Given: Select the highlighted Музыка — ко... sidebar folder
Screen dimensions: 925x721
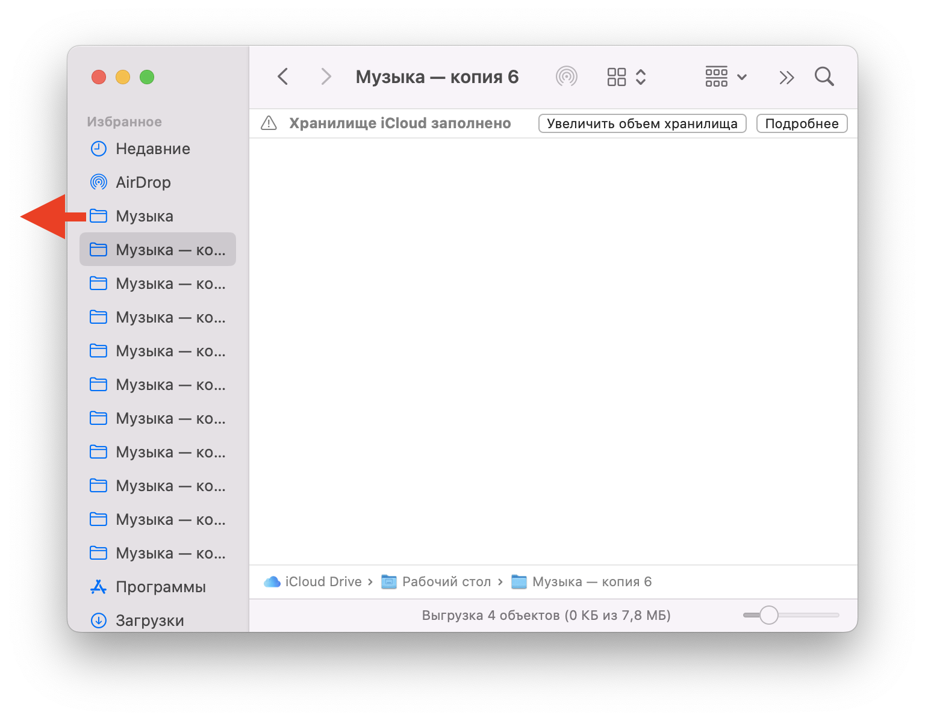Looking at the screenshot, I should pos(158,249).
